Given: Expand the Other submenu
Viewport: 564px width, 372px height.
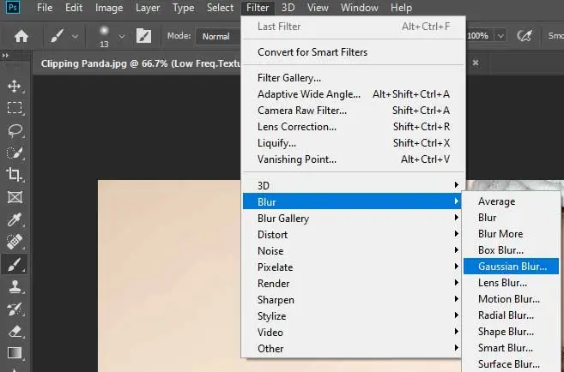Looking at the screenshot, I should point(354,348).
